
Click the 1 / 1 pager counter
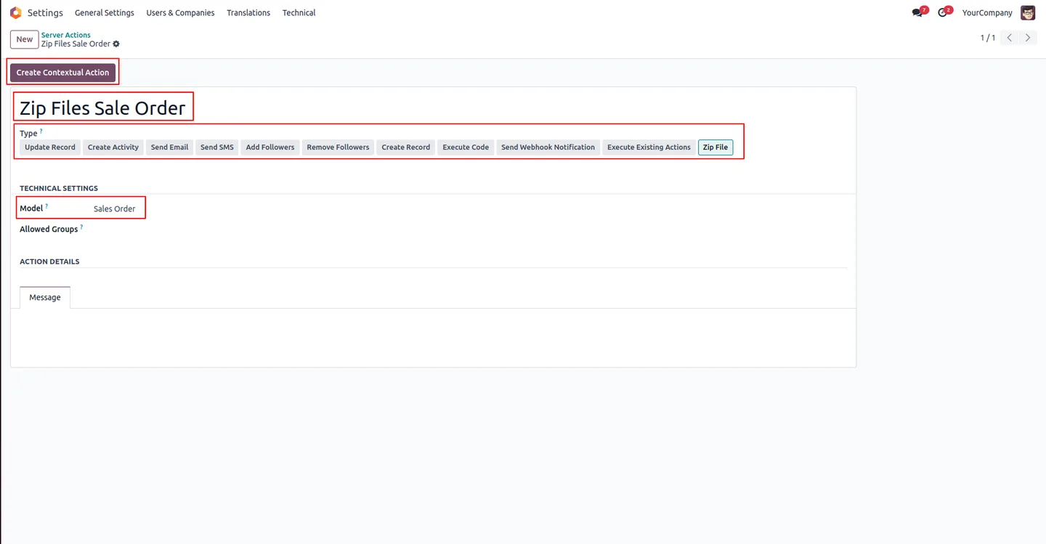tap(988, 38)
